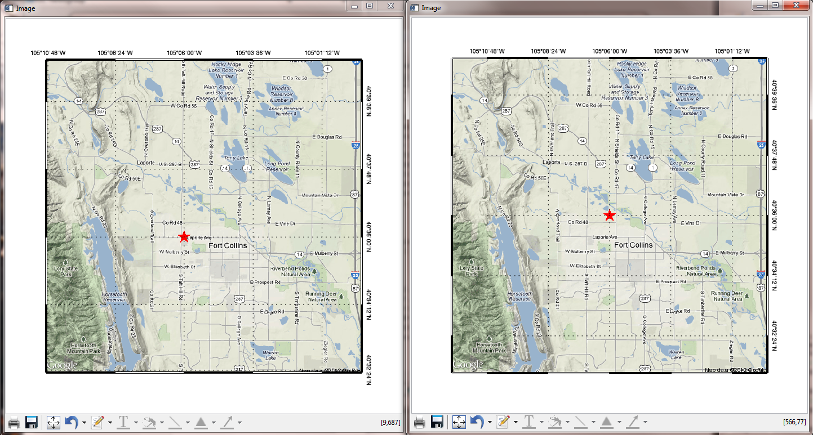Open undo history dropdown arrow in left window
The height and width of the screenshot is (435, 813).
pyautogui.click(x=84, y=423)
